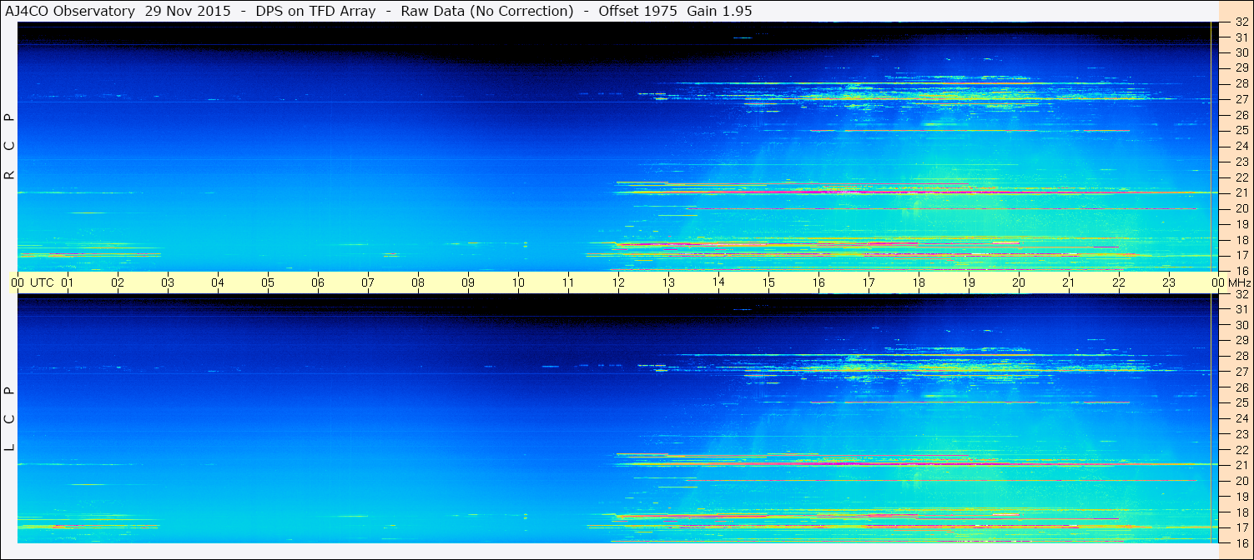Click the 18 hour time marker
The image size is (1254, 560).
click(x=919, y=282)
